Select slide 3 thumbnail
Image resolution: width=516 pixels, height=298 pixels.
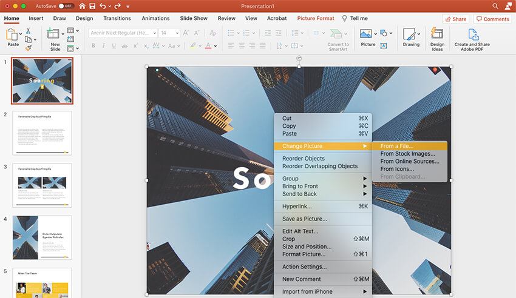click(42, 185)
